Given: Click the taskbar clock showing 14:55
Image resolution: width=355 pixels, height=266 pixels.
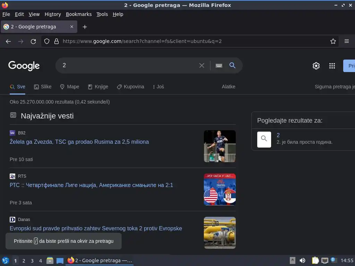Looking at the screenshot, I should (347, 260).
